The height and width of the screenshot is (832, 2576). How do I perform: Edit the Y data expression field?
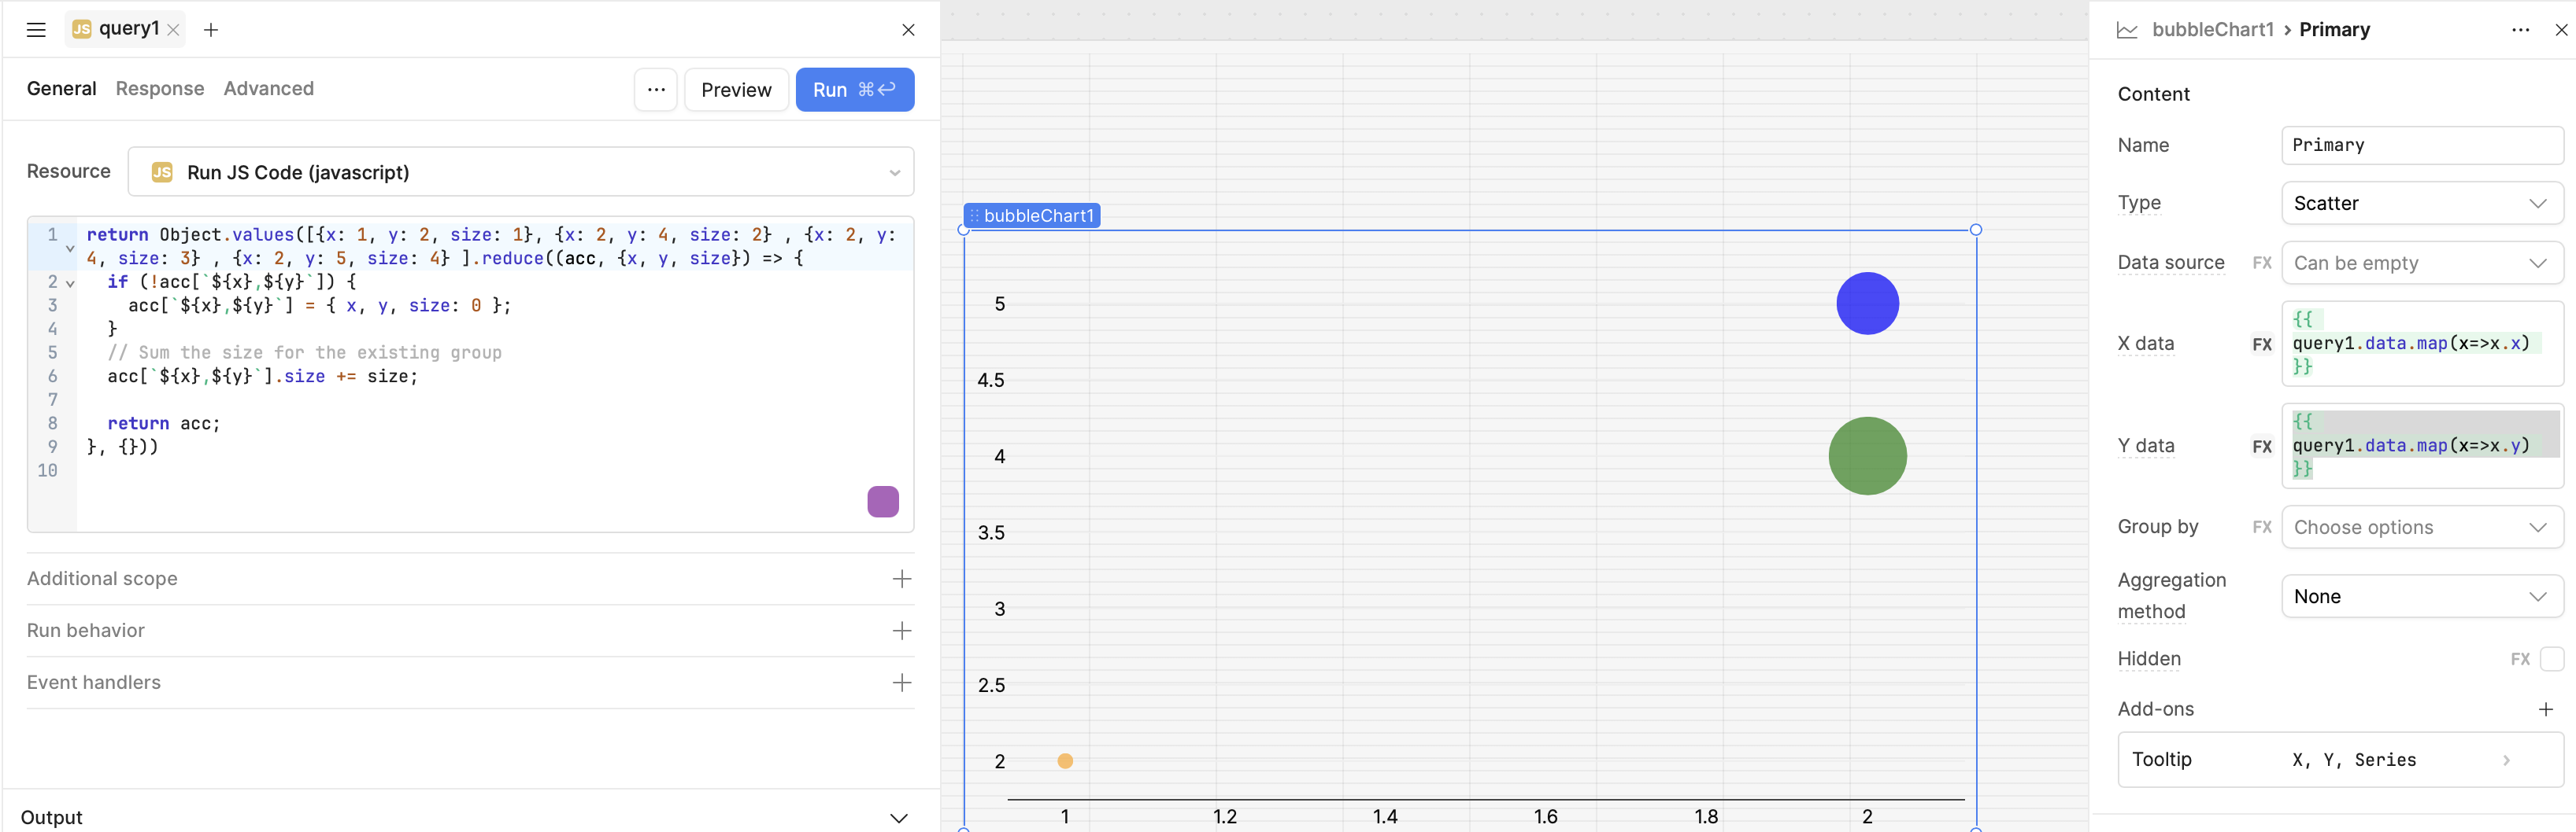pyautogui.click(x=2422, y=447)
